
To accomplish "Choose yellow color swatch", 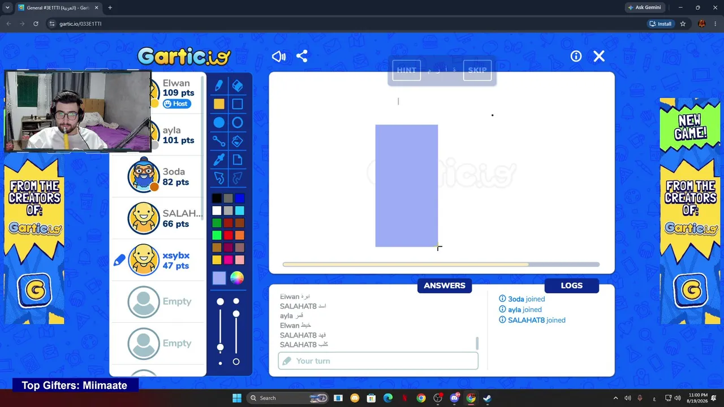I will [217, 260].
